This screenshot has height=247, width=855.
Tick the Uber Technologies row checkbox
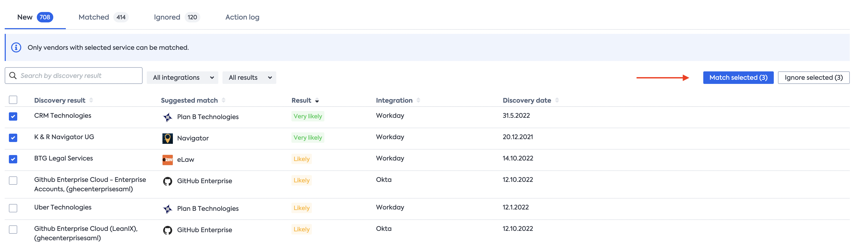point(13,208)
